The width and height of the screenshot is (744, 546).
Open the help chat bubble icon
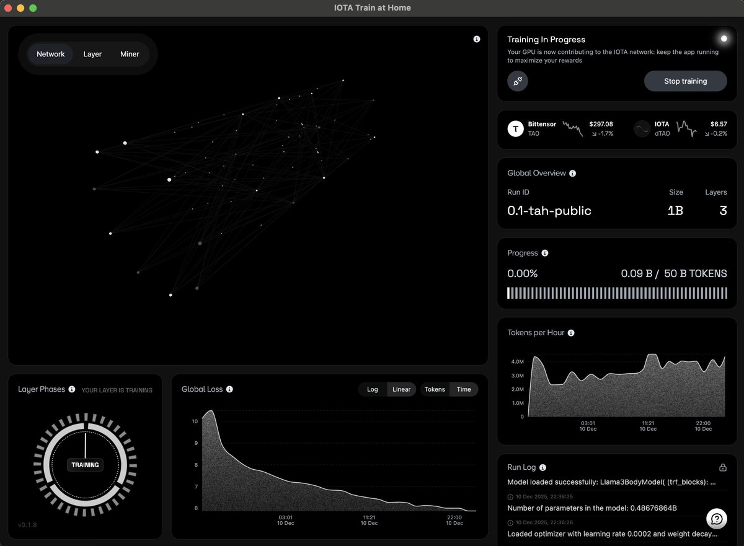point(717,518)
